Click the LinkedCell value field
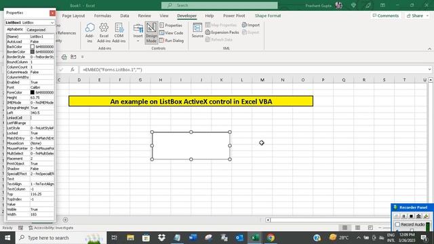Image resolution: width=434 pixels, height=244 pixels. pos(42,118)
